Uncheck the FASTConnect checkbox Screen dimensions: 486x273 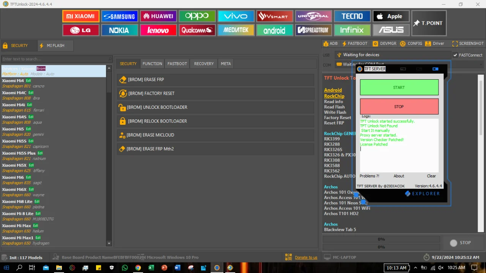(455, 55)
